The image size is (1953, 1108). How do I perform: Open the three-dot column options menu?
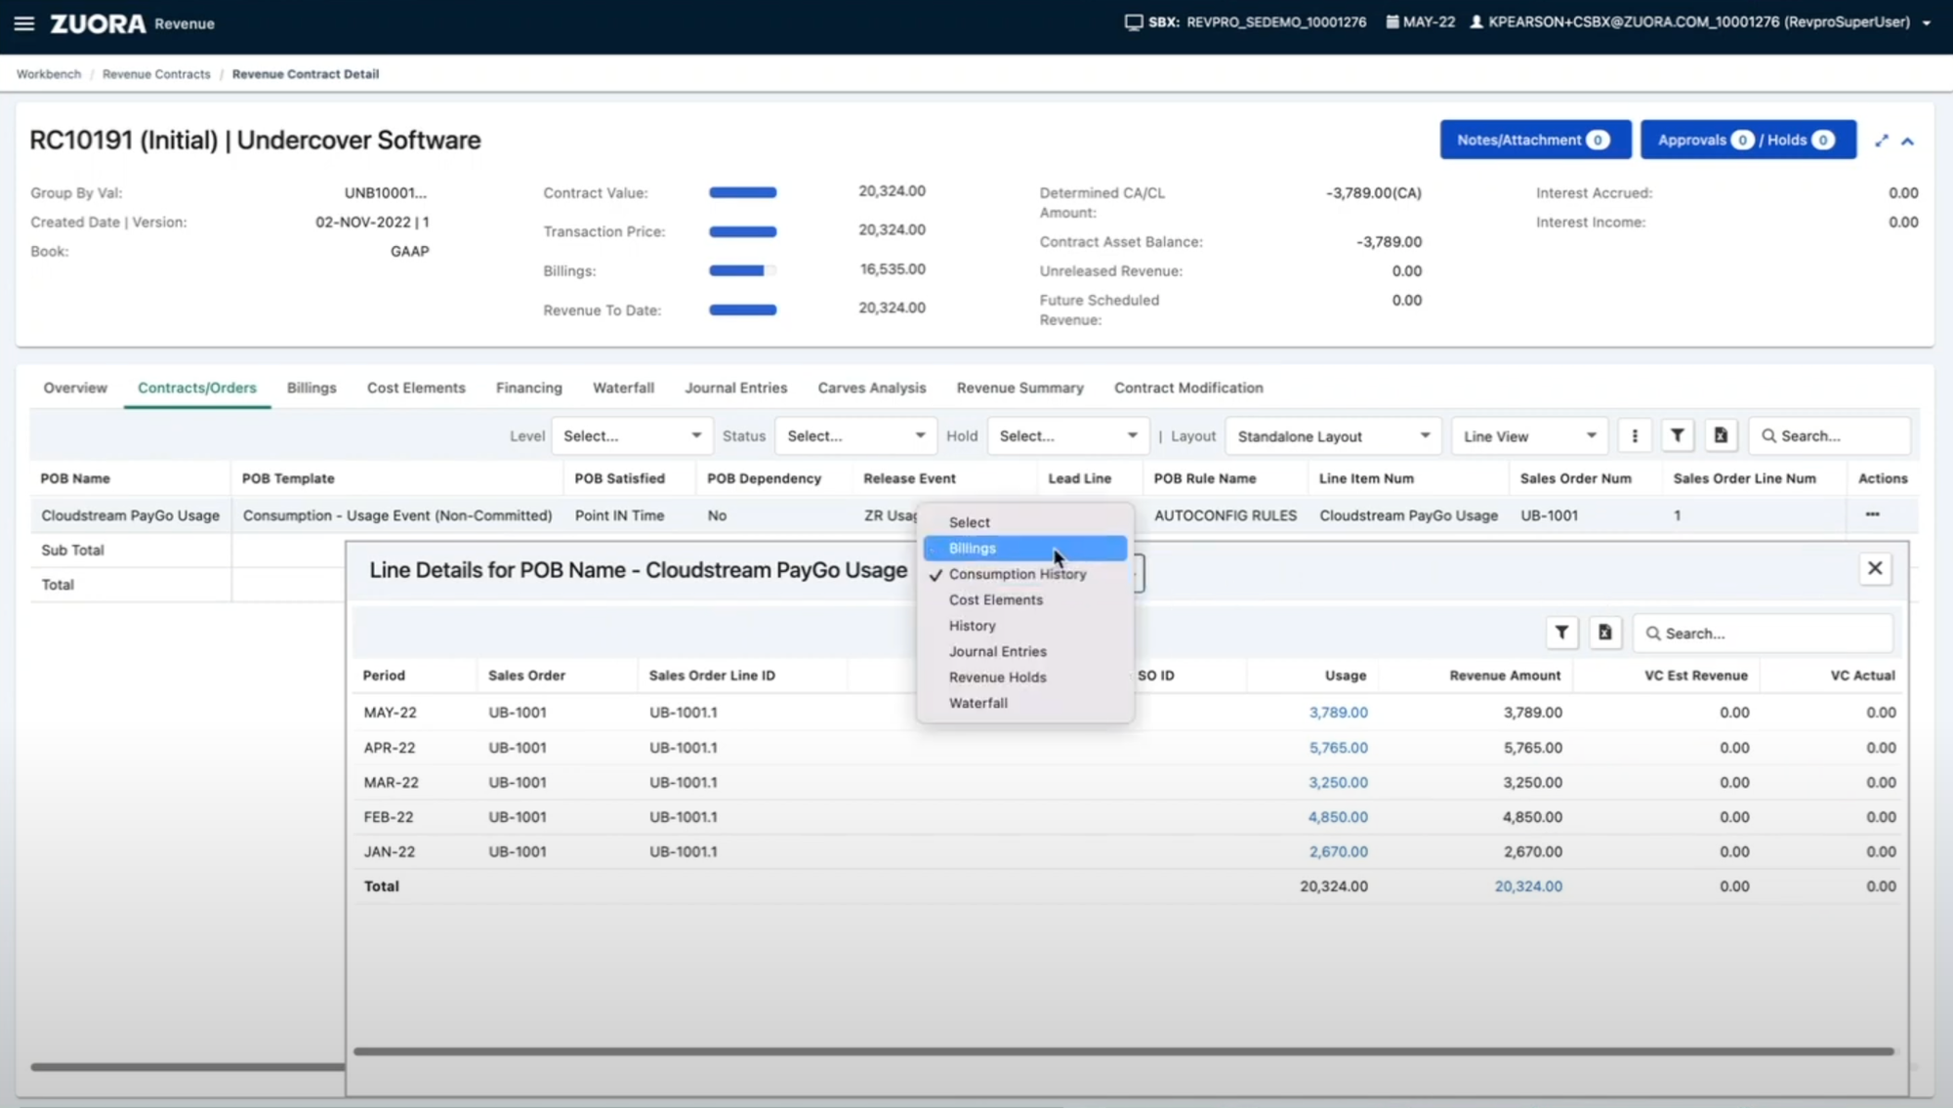click(1635, 436)
